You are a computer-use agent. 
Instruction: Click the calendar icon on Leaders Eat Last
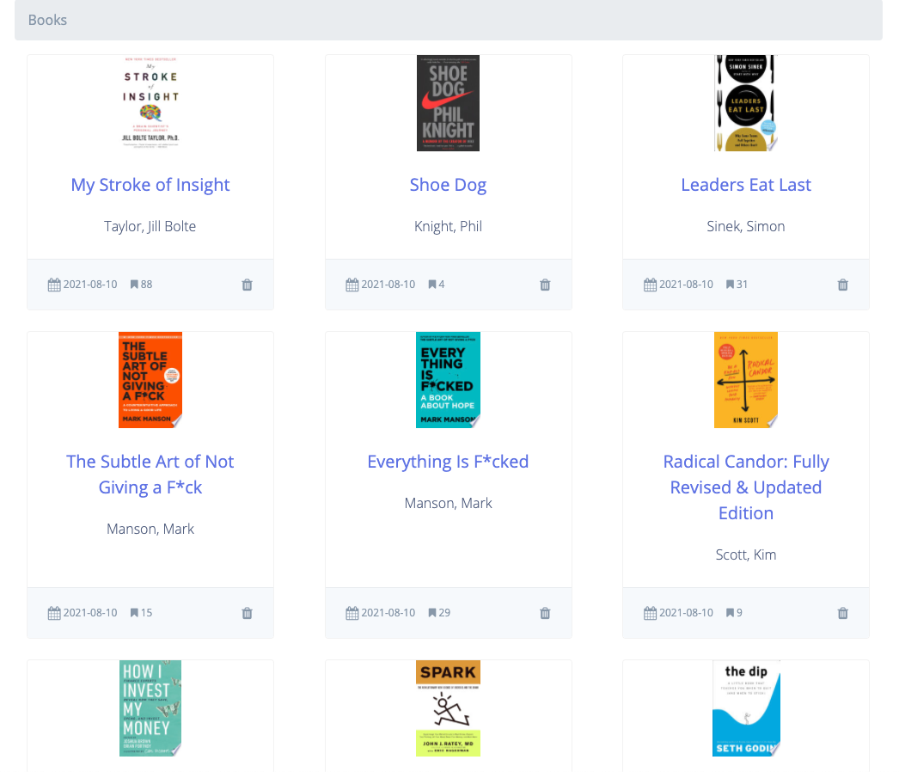tap(648, 284)
